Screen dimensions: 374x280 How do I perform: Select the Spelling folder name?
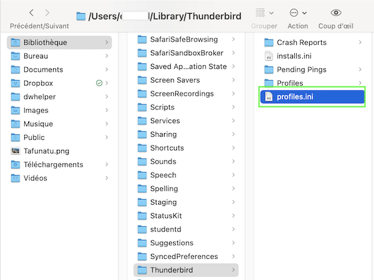tap(164, 189)
